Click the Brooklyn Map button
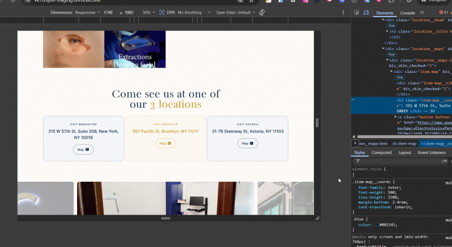Screen dimensions: 452x247 click(x=165, y=143)
